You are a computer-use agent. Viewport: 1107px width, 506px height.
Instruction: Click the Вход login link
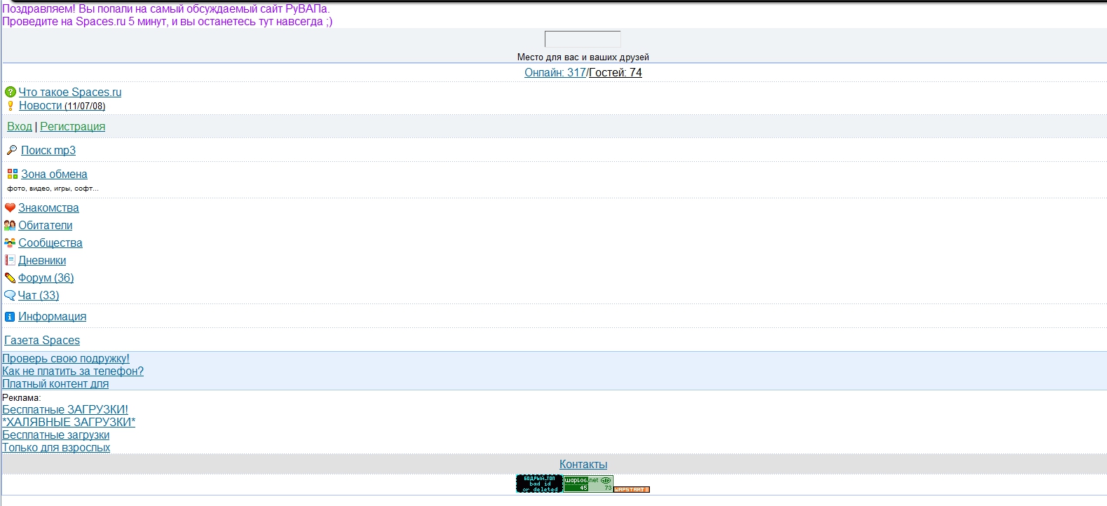click(20, 126)
